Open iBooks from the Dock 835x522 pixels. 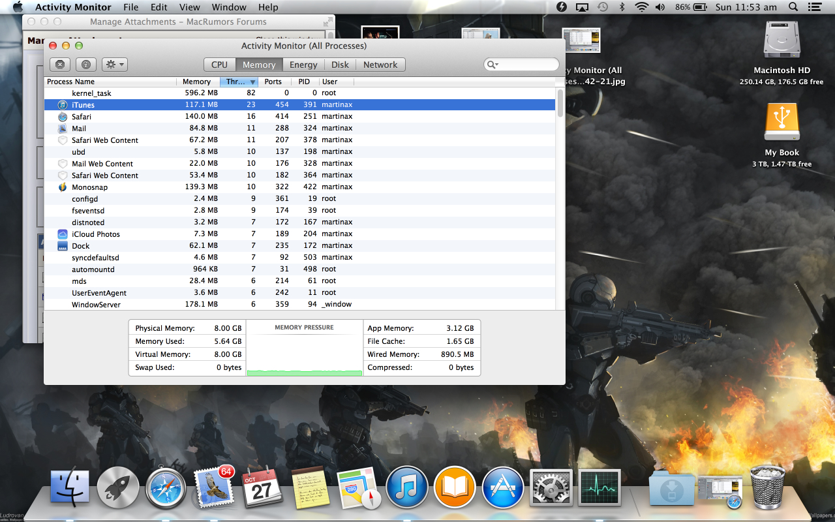click(x=455, y=488)
